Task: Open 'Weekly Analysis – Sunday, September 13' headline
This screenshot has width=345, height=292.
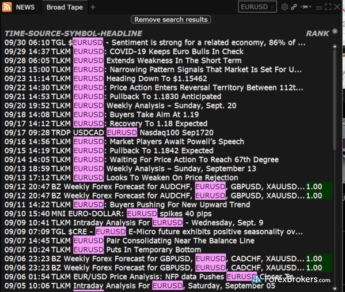Action: point(130,169)
